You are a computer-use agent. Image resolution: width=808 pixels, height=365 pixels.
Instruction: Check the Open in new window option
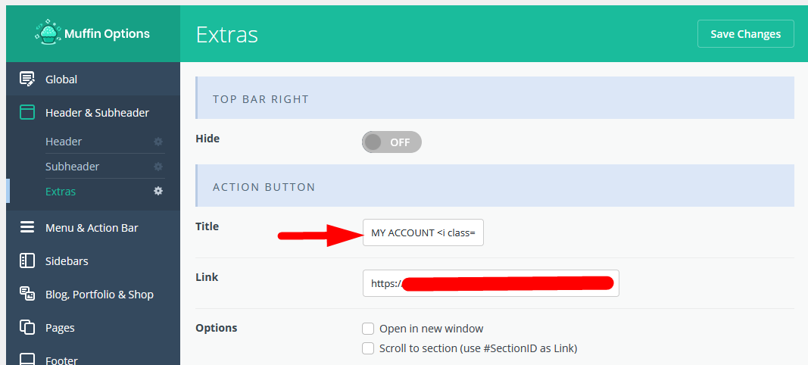pos(368,329)
